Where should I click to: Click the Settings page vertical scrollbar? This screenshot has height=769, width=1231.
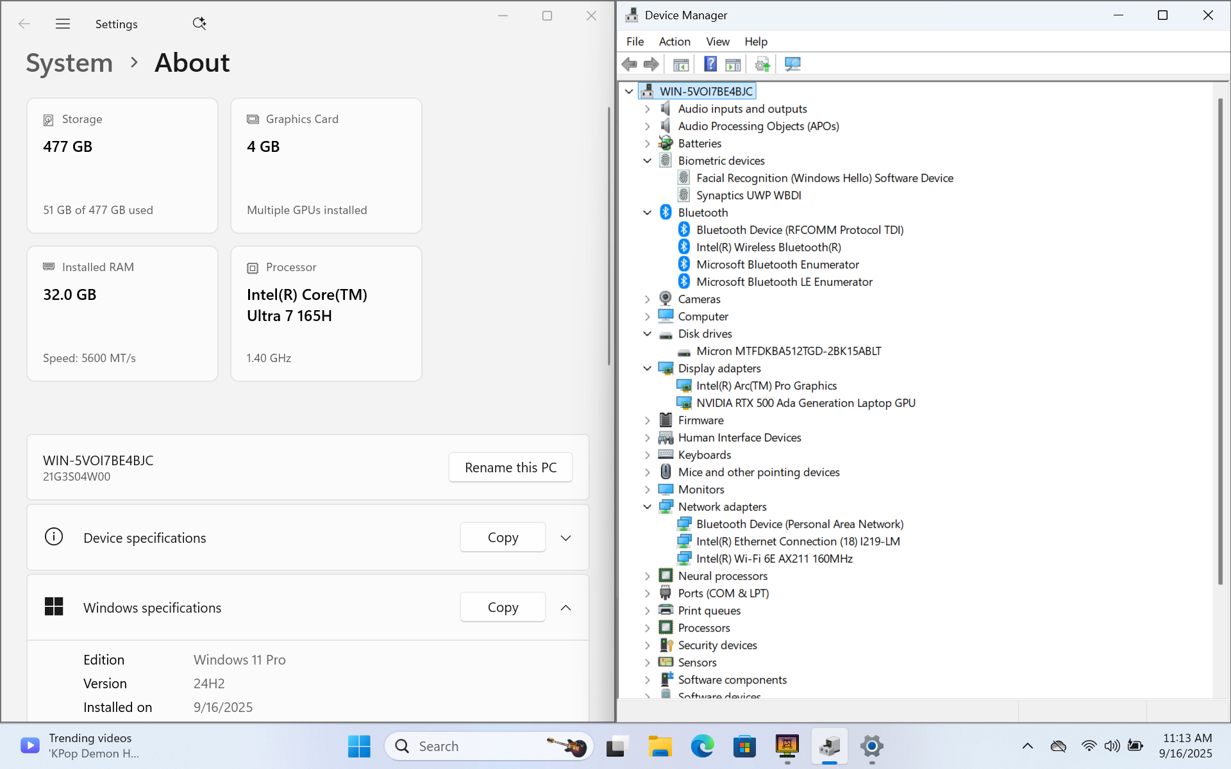[x=609, y=236]
